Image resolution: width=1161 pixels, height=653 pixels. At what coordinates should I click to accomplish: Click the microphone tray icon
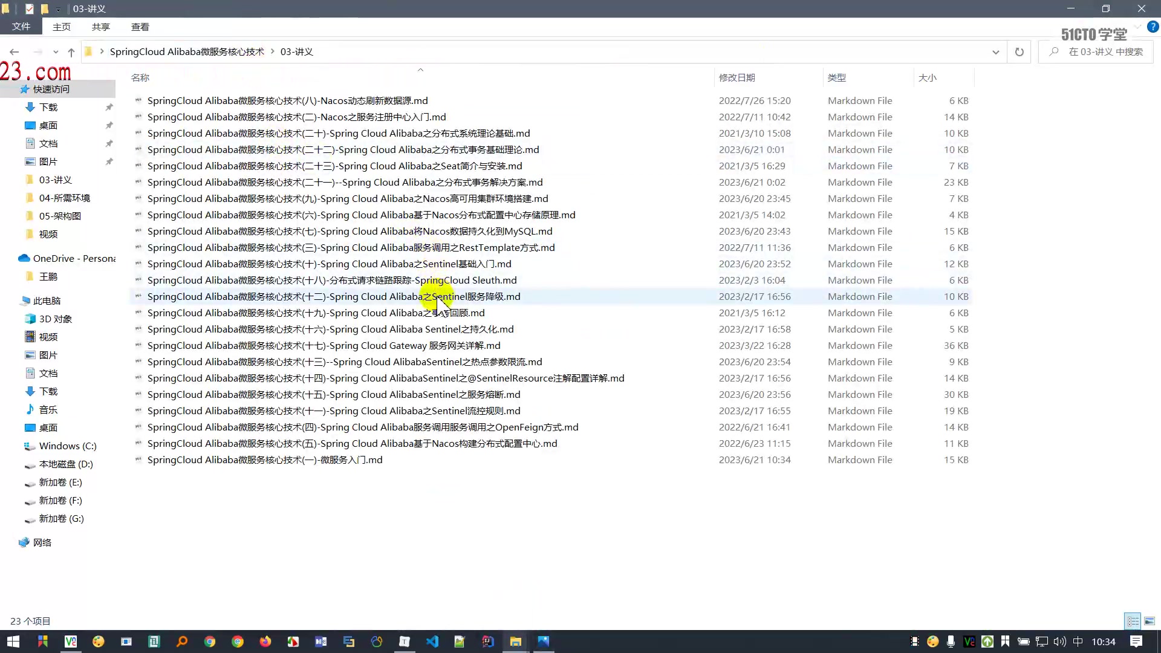pos(951,642)
